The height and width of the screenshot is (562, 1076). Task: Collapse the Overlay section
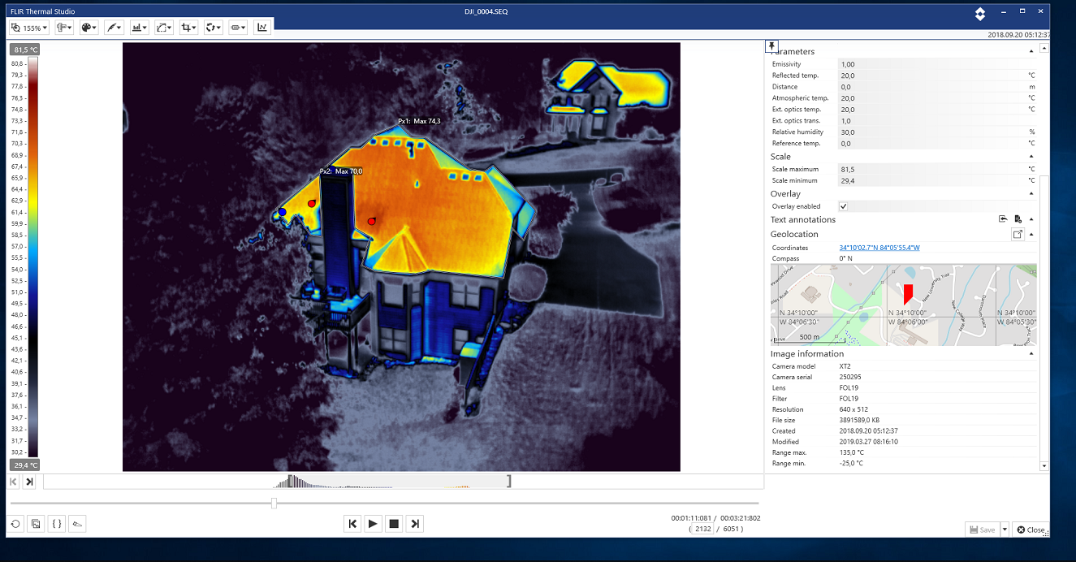1031,194
